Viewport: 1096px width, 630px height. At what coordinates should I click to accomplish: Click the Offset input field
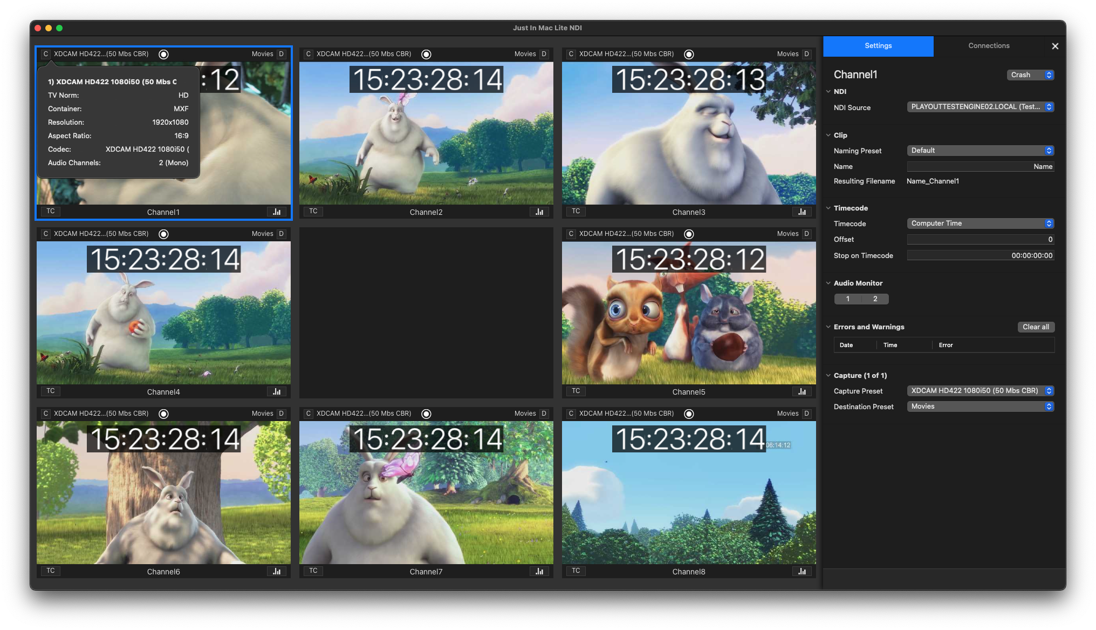[x=980, y=240]
